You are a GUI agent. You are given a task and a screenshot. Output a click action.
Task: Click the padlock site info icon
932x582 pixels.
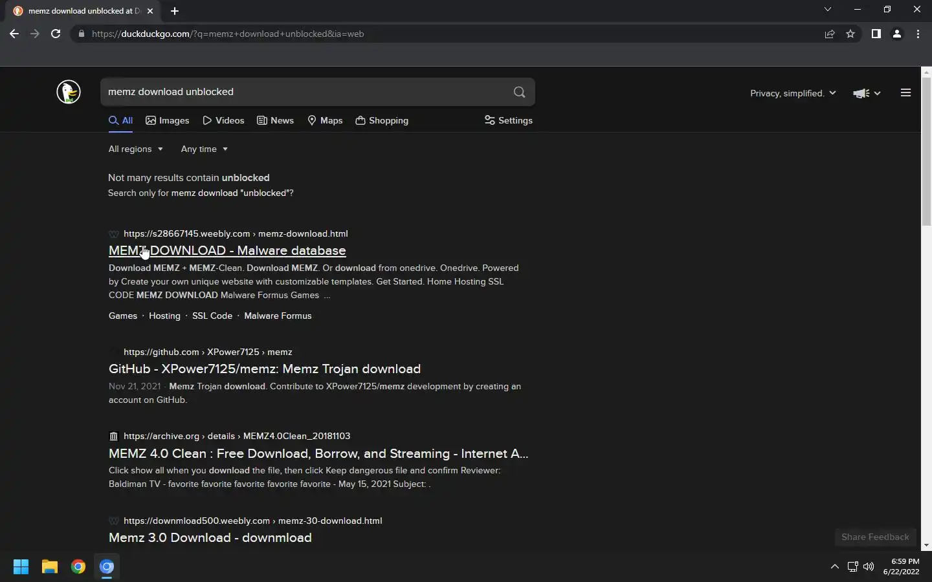pos(81,34)
